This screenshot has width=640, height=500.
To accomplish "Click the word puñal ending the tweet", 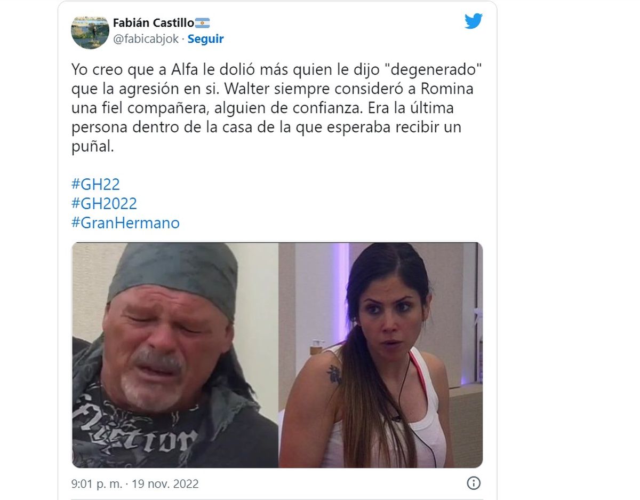I will tap(93, 147).
